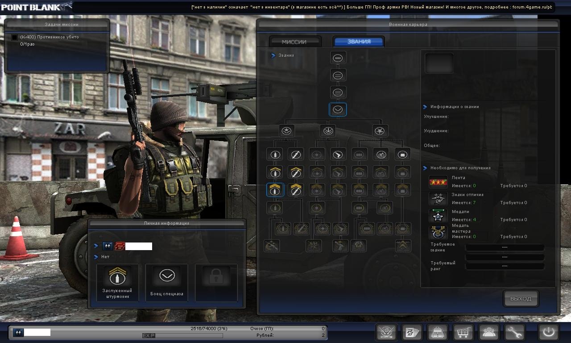
Task: Open settings with the wrench icon
Action: 514,332
